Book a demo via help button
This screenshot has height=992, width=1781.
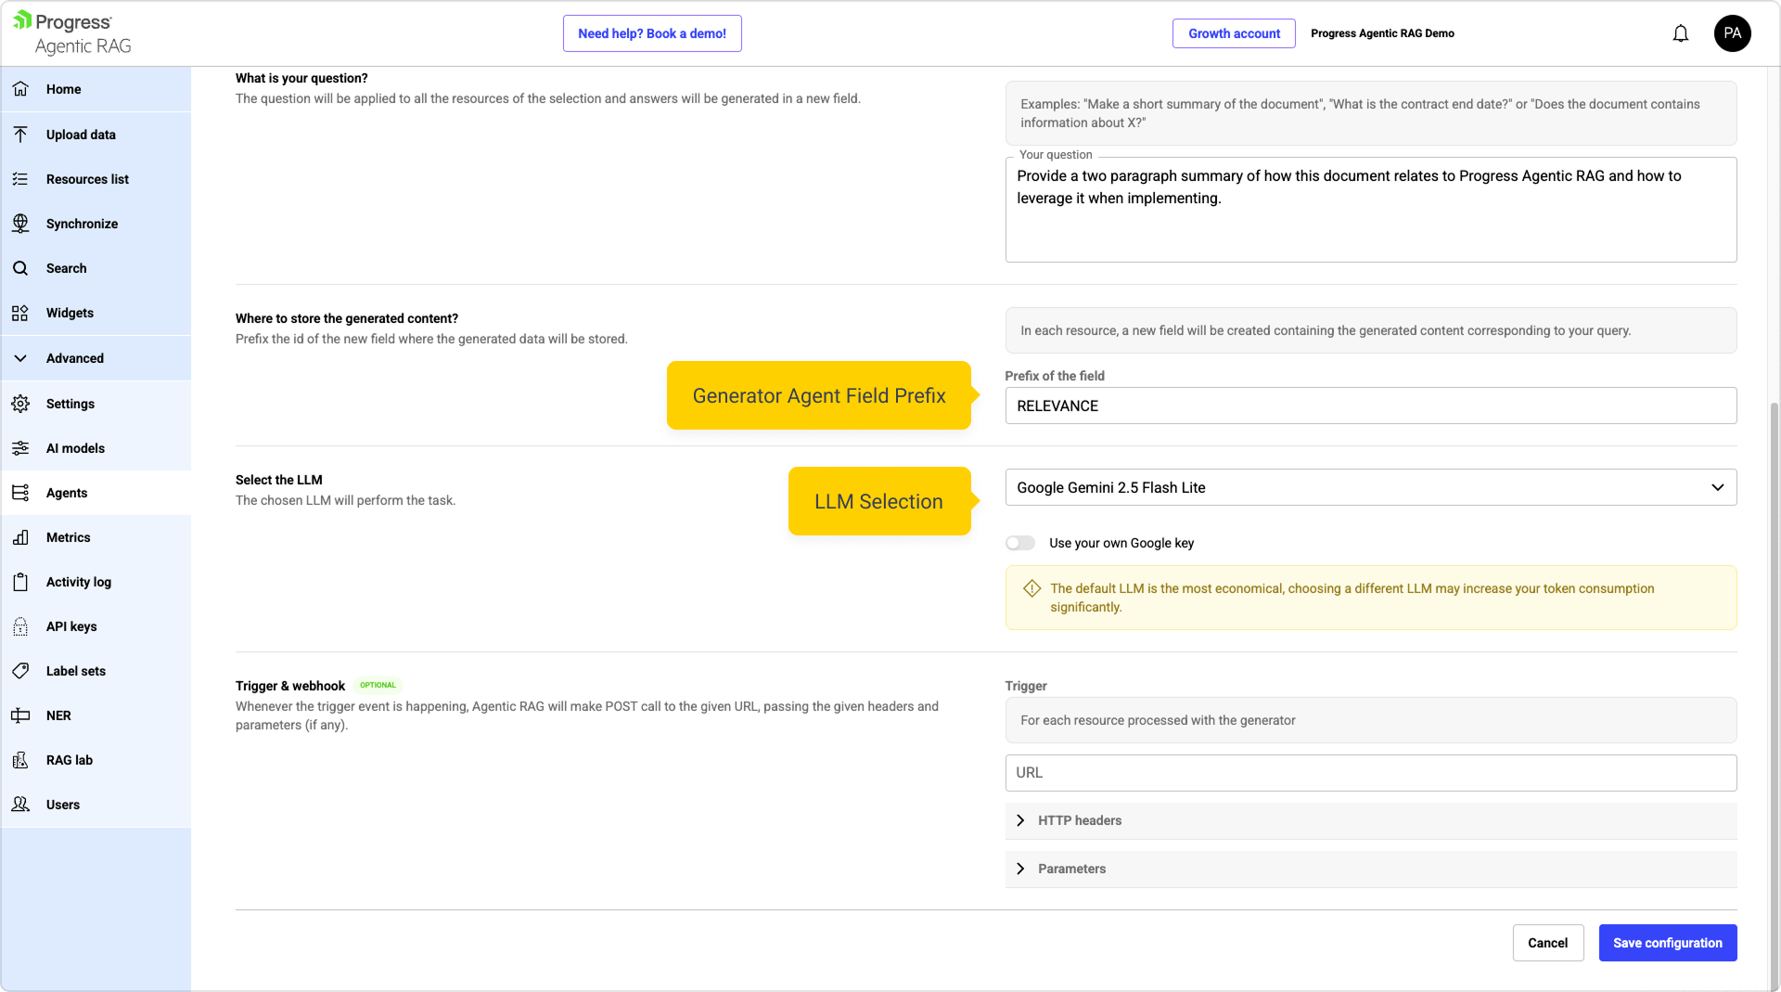tap(652, 33)
